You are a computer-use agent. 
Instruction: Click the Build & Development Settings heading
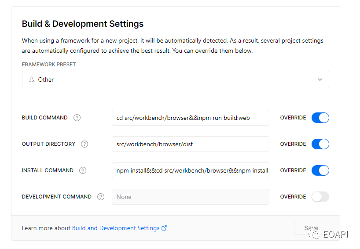click(83, 24)
